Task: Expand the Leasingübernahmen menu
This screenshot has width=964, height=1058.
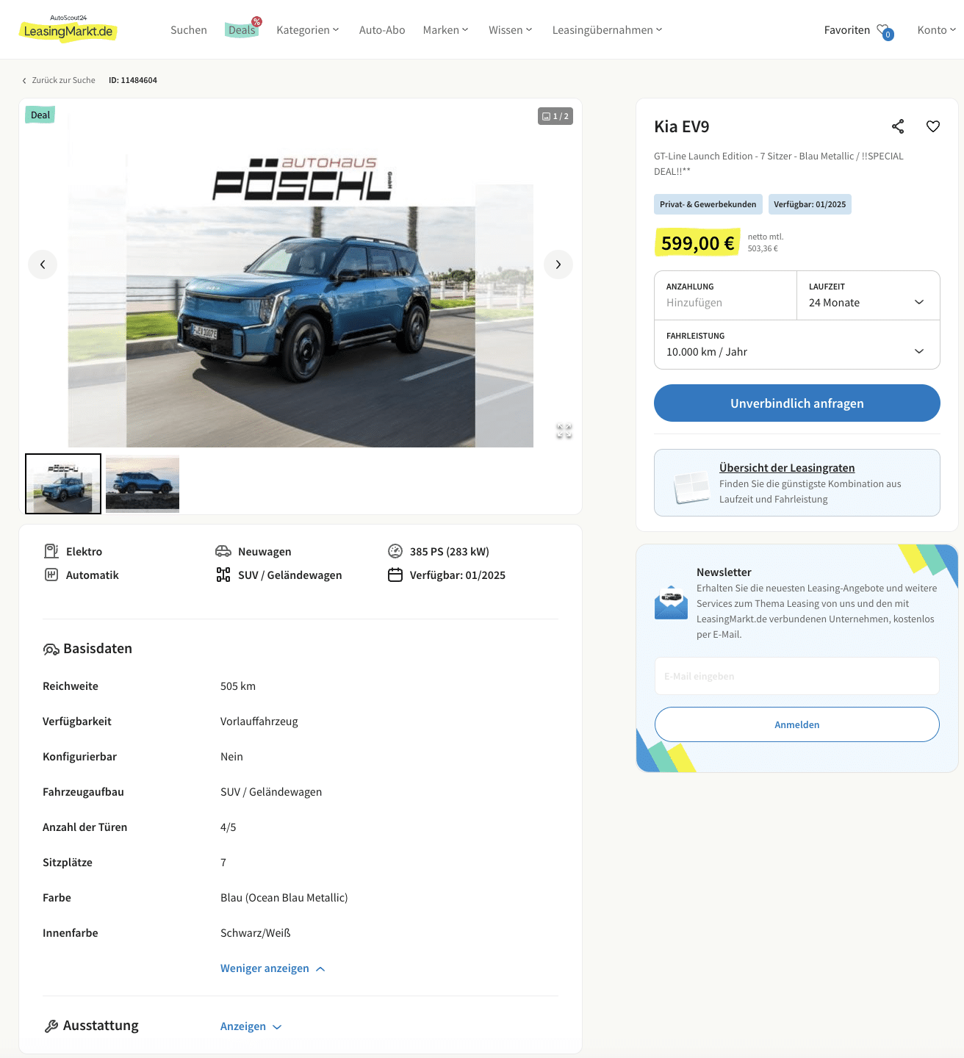Action: click(x=608, y=30)
